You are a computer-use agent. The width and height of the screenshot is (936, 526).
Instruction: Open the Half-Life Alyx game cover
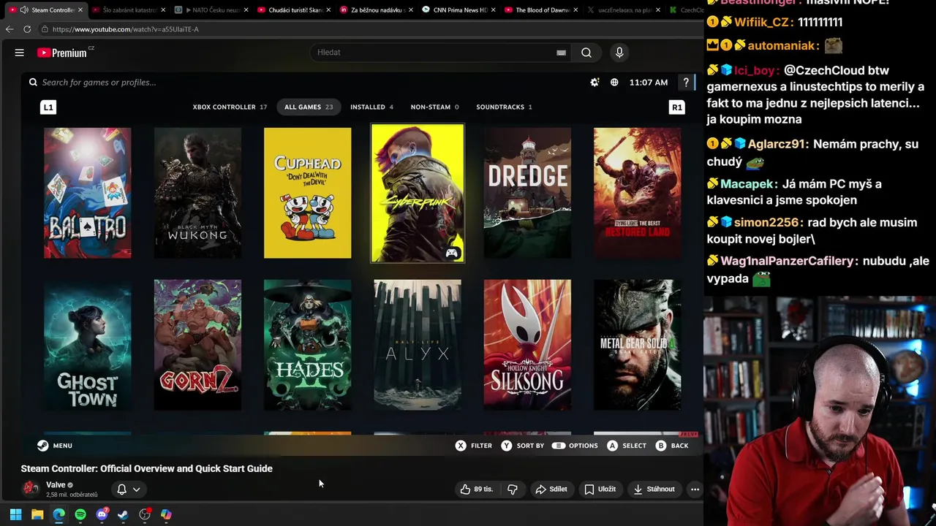tap(418, 345)
